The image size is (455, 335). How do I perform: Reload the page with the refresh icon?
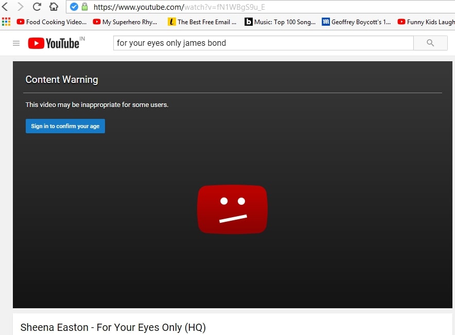[x=37, y=6]
